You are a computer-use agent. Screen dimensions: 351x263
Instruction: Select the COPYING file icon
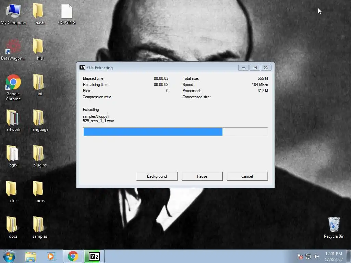[67, 14]
